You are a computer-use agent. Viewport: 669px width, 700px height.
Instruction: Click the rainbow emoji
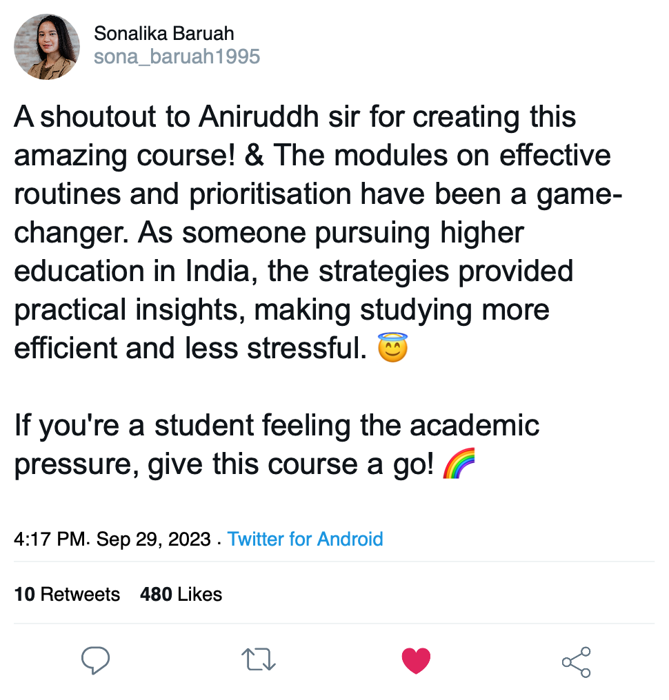pos(459,465)
